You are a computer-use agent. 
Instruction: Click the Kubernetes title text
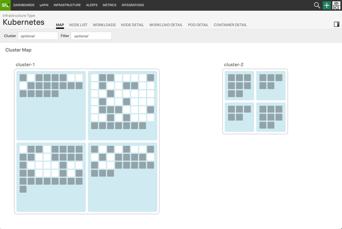tap(23, 22)
